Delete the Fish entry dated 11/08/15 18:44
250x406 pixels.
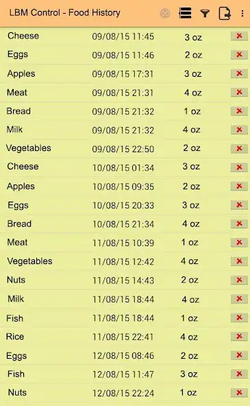239,318
